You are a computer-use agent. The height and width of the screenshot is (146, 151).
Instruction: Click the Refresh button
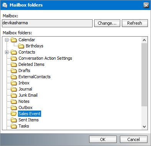[135, 23]
